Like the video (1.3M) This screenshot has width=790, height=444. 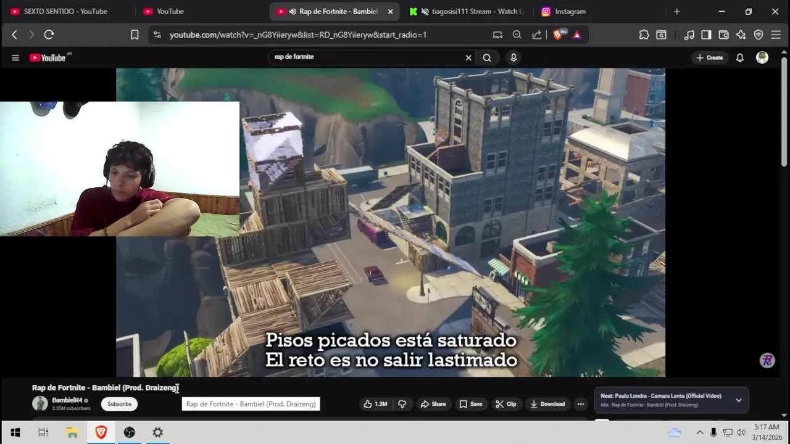375,404
